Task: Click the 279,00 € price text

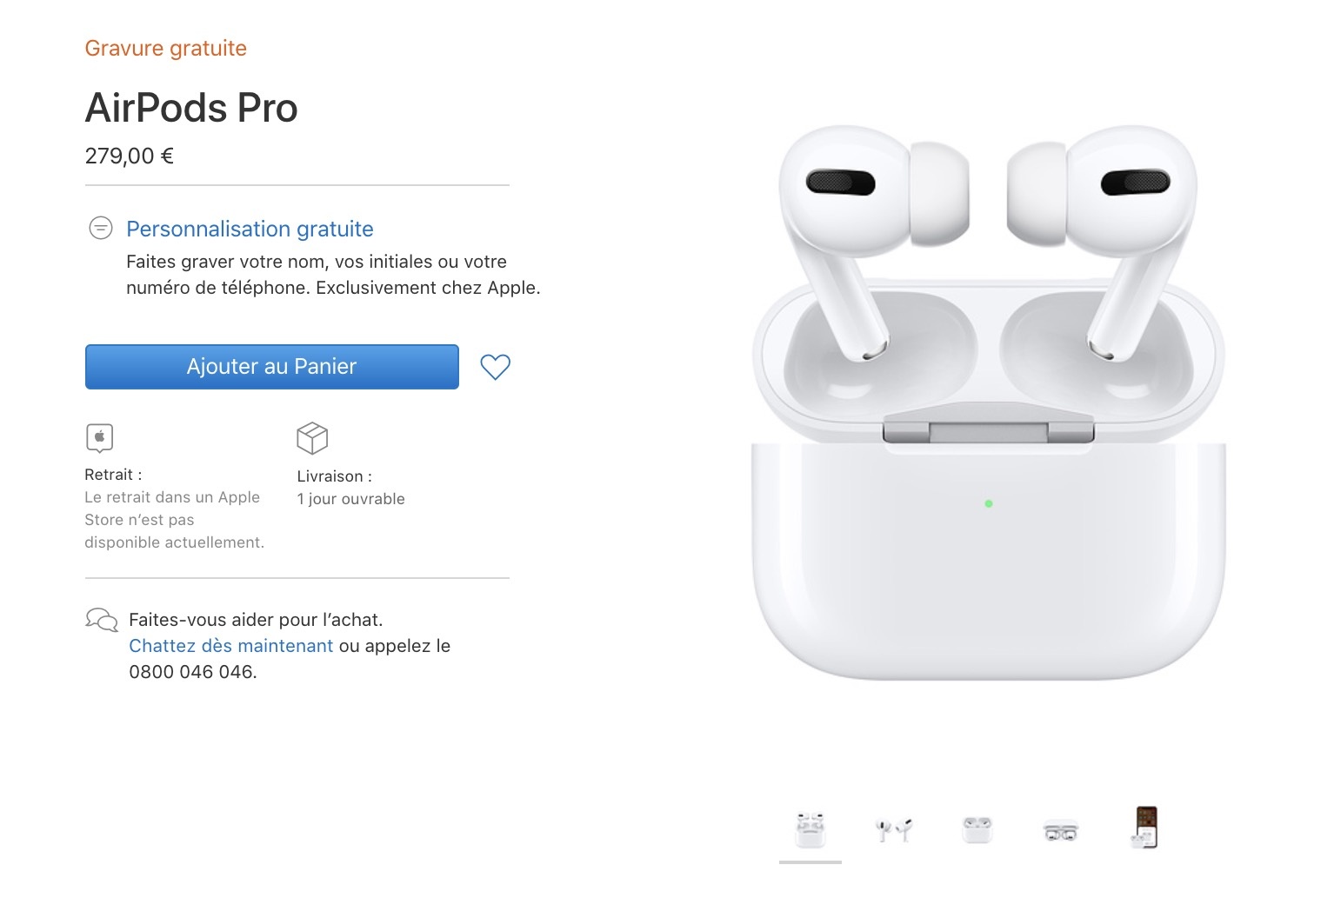Action: pos(130,156)
